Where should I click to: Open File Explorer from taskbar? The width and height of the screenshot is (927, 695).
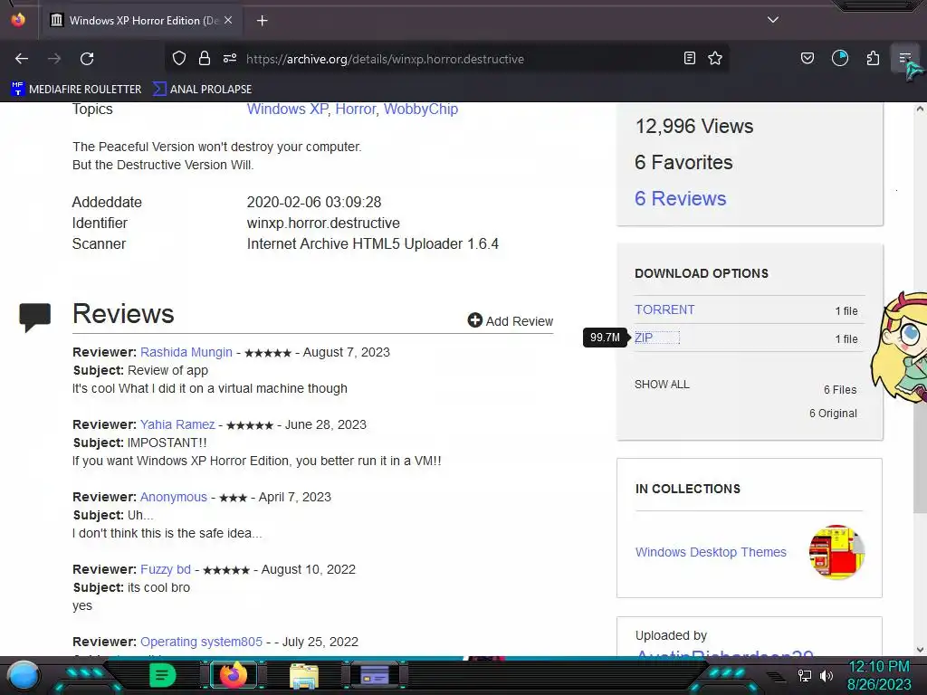point(304,675)
